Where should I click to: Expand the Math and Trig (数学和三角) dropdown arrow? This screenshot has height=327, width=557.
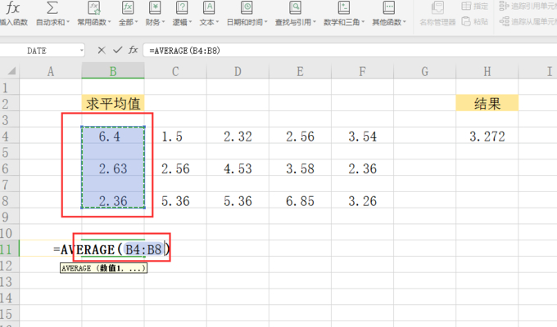(x=363, y=22)
